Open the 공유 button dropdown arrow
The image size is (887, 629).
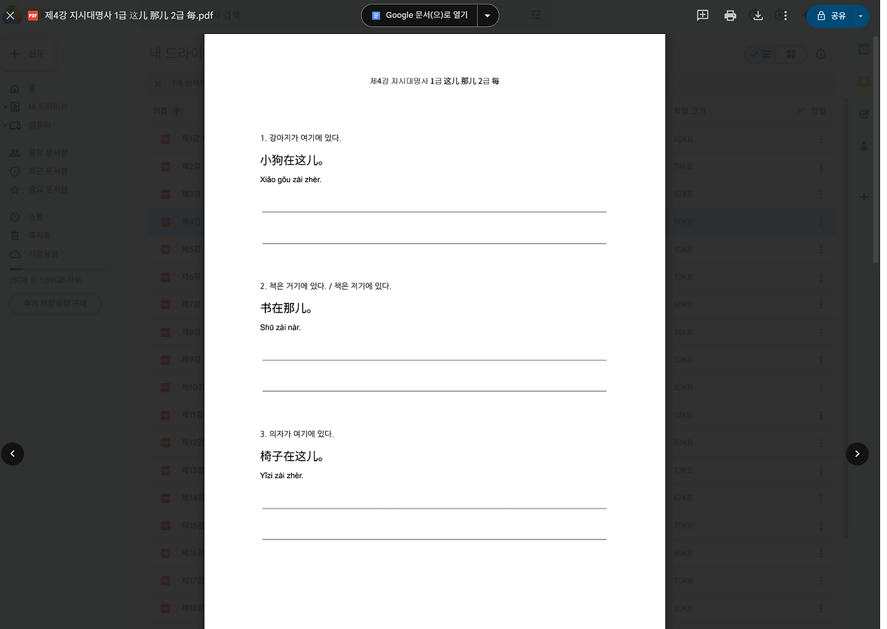(860, 15)
